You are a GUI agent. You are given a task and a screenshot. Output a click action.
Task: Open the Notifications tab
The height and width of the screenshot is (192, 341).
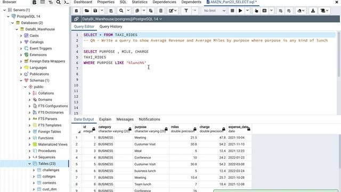click(149, 119)
